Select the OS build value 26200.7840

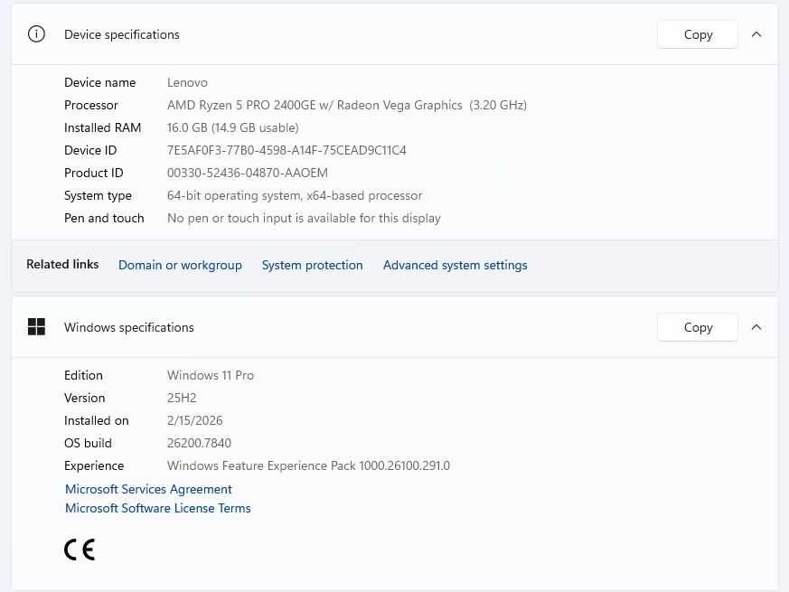pos(199,443)
